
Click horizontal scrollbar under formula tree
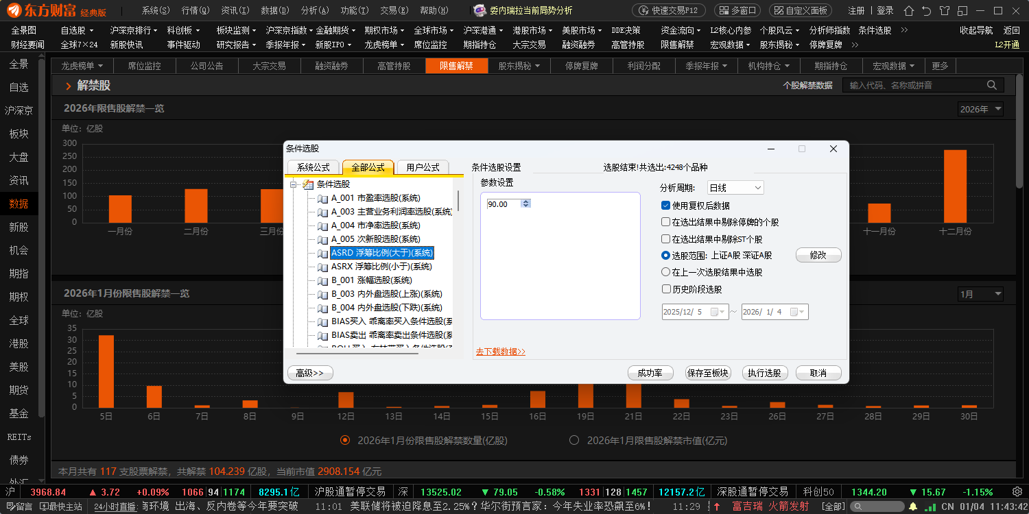pyautogui.click(x=356, y=353)
